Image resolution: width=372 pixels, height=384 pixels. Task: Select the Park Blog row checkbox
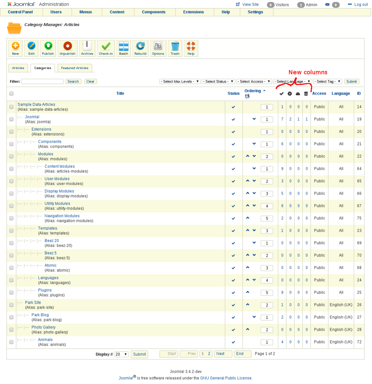pos(12,317)
